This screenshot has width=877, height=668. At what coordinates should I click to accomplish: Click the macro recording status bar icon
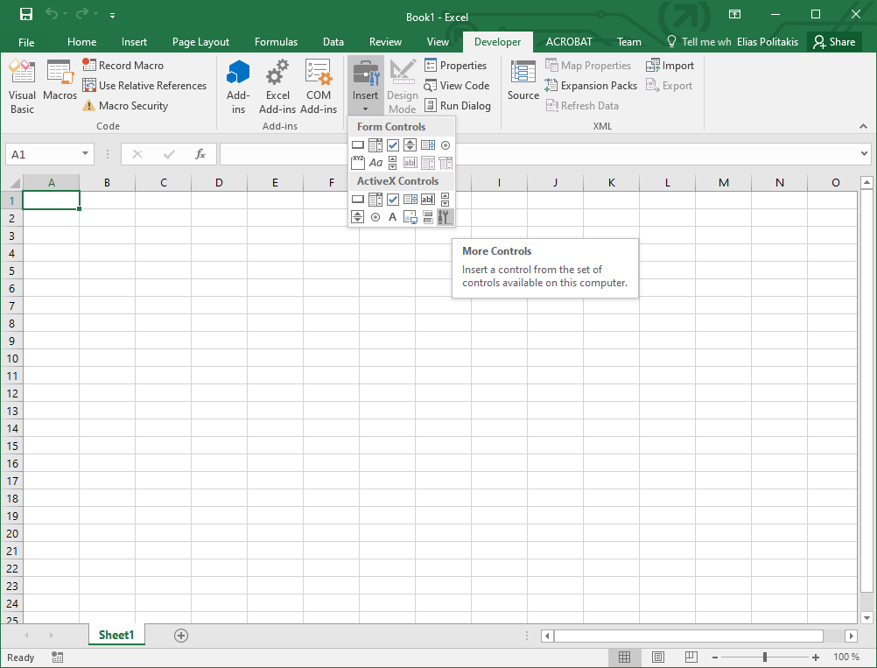click(x=57, y=657)
